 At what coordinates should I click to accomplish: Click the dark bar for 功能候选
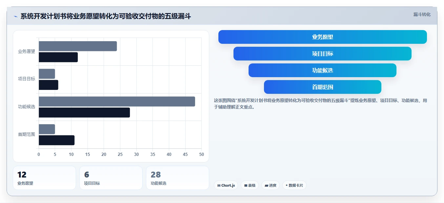point(84,112)
